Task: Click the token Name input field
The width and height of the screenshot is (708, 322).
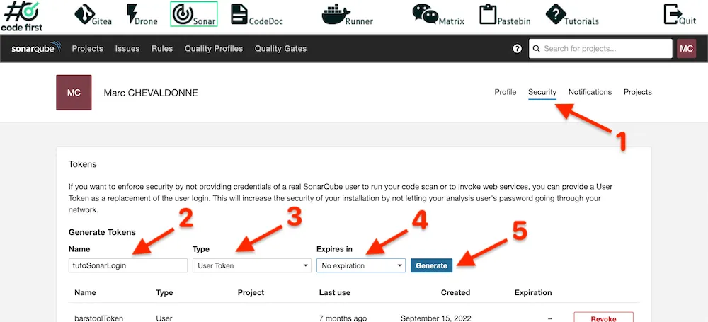Action: (x=126, y=265)
